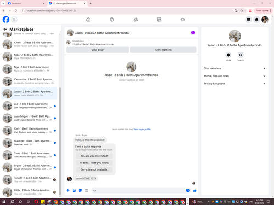
Task: Send a thumbs up like
Action: (195, 190)
